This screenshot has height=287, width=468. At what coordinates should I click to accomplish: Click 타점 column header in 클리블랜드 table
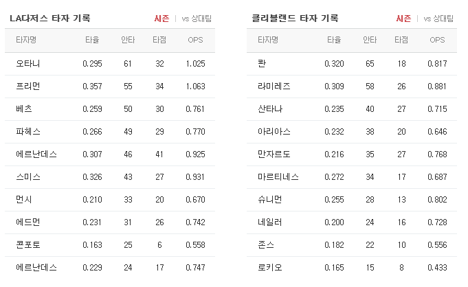401,40
